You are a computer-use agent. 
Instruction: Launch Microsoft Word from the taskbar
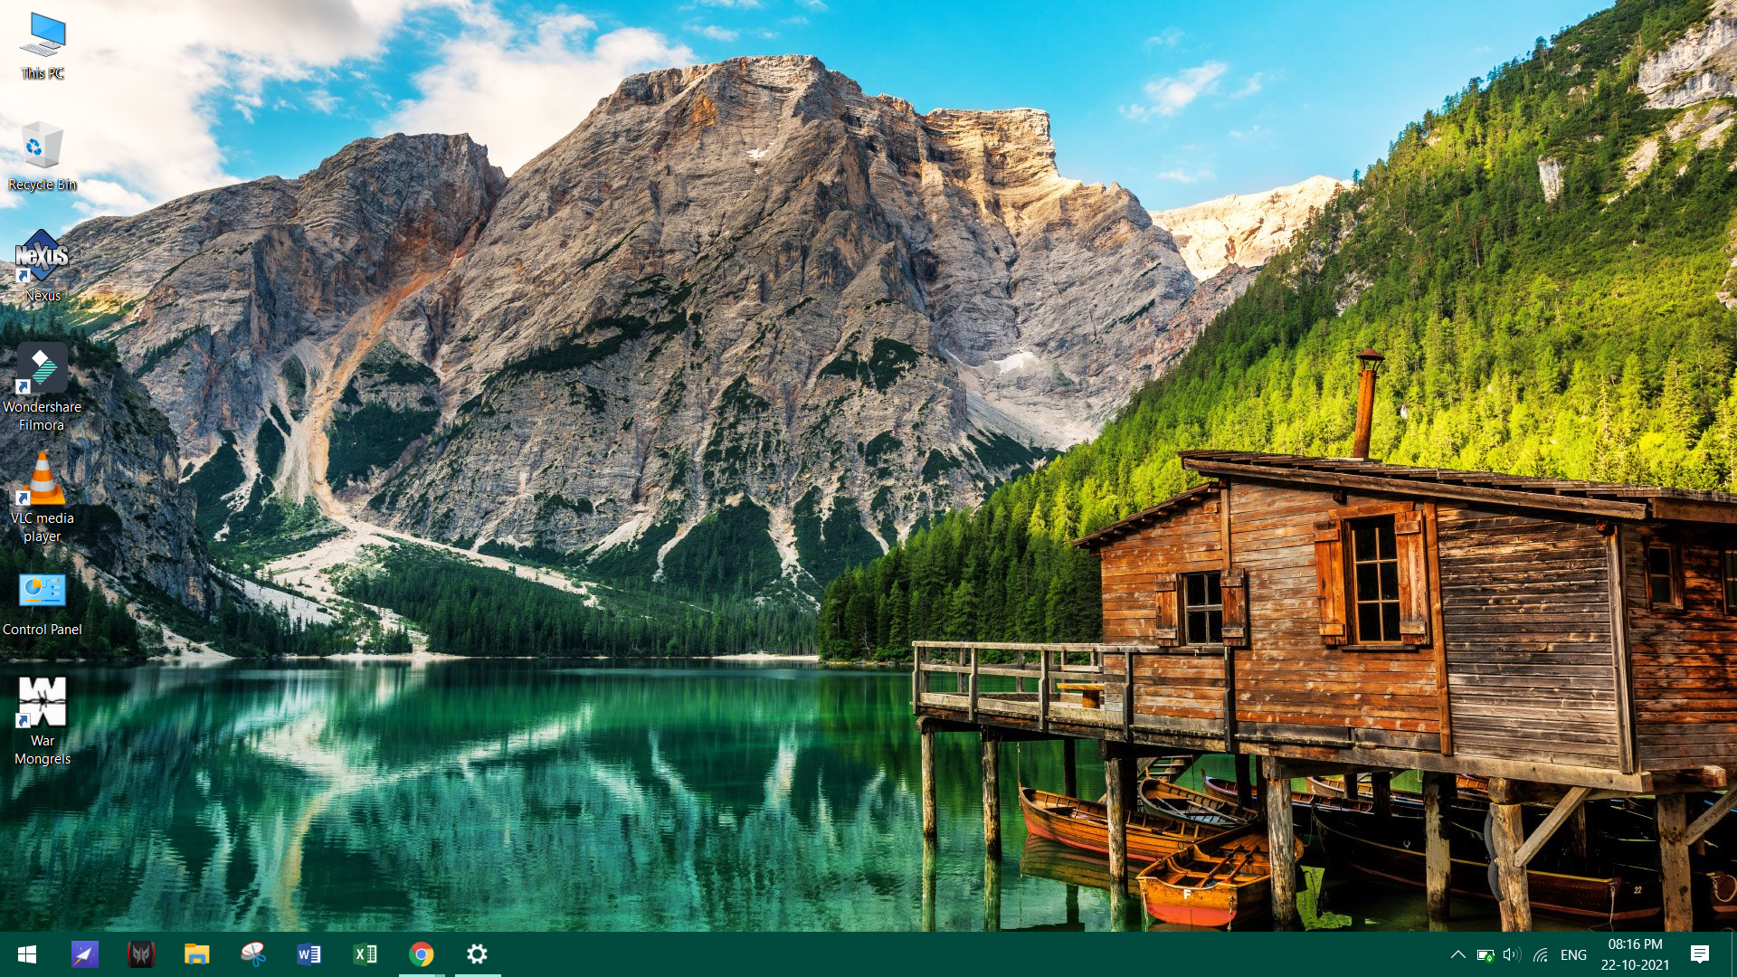(308, 954)
